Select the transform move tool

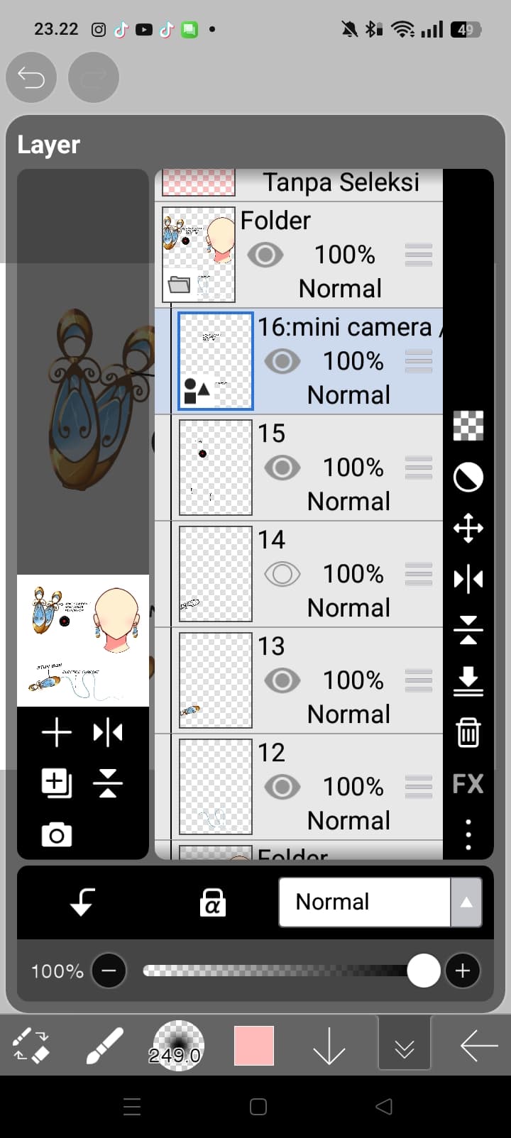click(468, 529)
